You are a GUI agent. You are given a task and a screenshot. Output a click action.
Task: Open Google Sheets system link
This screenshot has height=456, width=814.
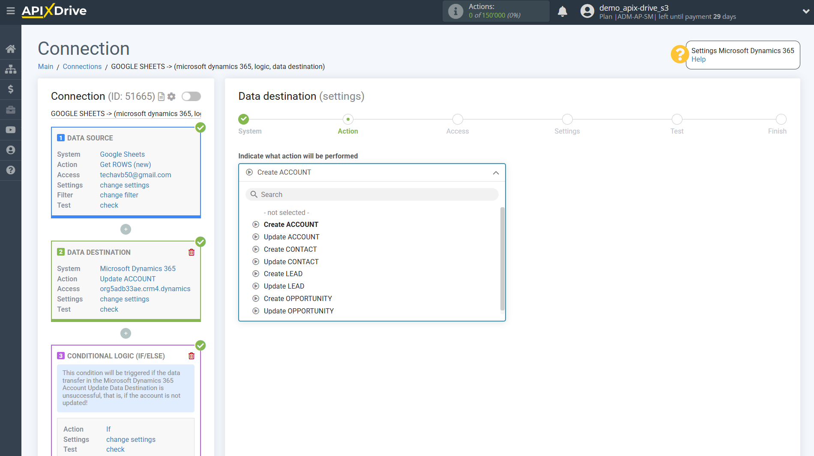122,154
